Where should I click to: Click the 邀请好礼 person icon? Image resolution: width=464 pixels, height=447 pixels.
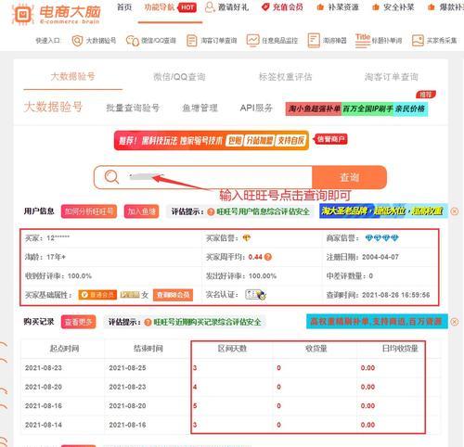(210, 7)
